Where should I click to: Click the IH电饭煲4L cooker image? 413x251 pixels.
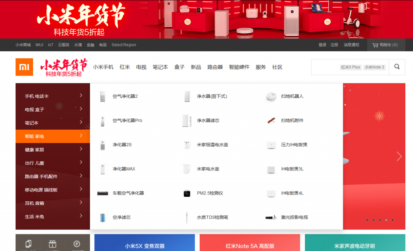[x=271, y=194]
